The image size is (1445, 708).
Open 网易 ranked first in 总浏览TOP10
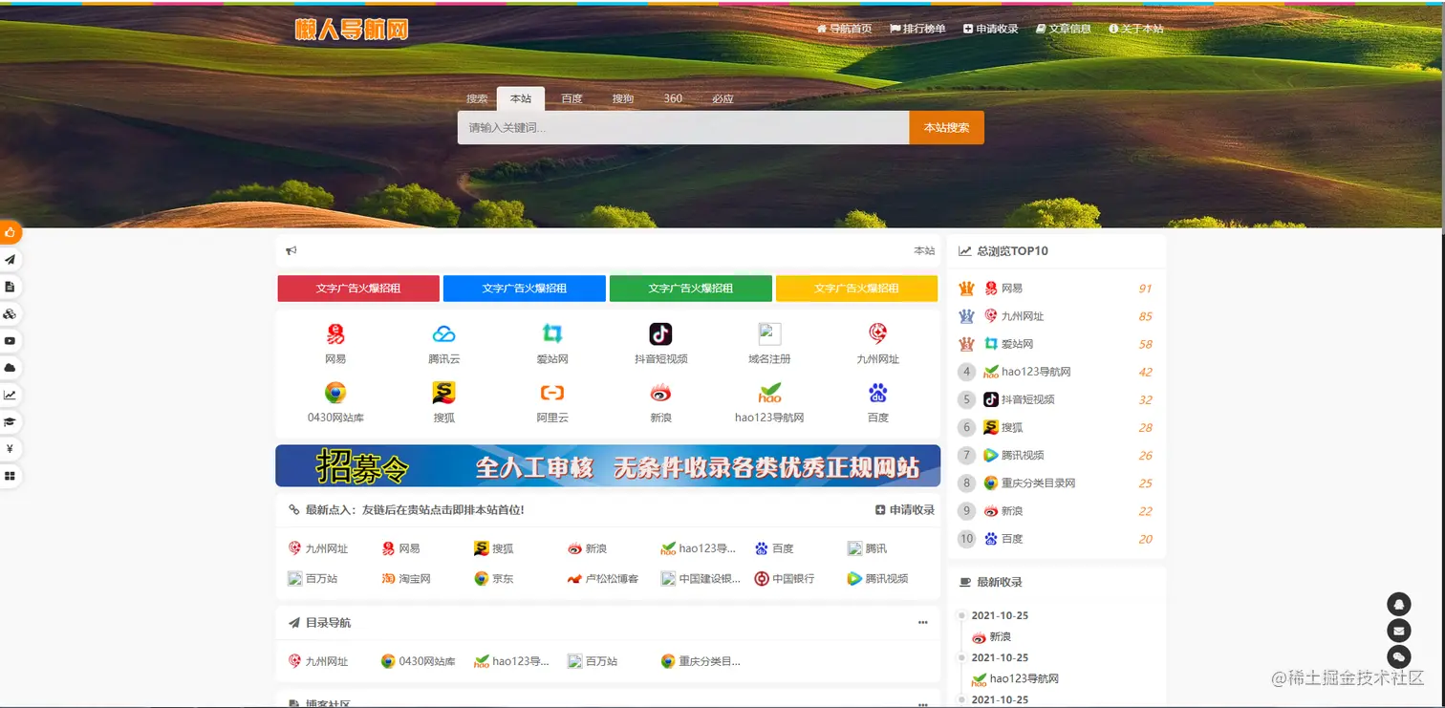(x=1003, y=289)
